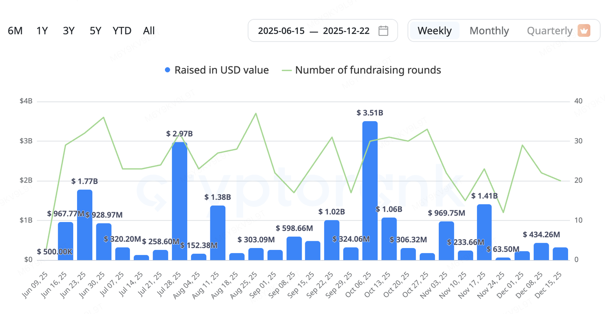Click the start date 2025-06-15
The image size is (605, 314).
pyautogui.click(x=280, y=31)
